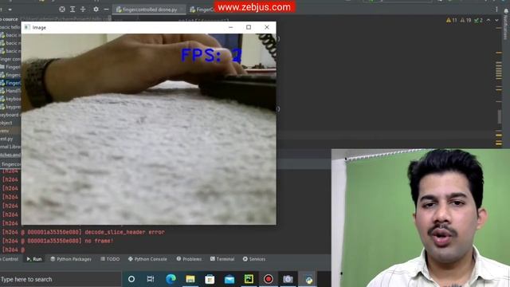Click the editor's vertical scrollbar thumb
The height and width of the screenshot is (287, 510).
click(x=500, y=117)
